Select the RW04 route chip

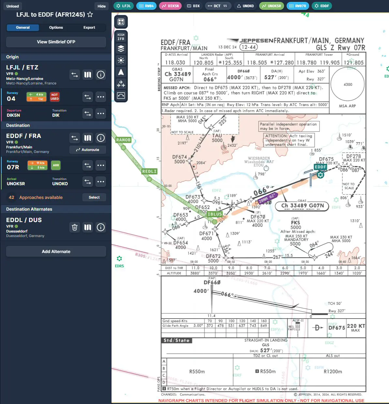click(x=146, y=6)
